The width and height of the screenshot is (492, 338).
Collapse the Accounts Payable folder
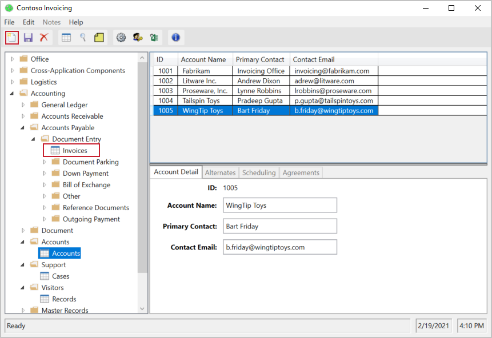pos(23,128)
